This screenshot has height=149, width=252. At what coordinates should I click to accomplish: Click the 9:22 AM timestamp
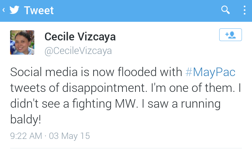(x=26, y=136)
